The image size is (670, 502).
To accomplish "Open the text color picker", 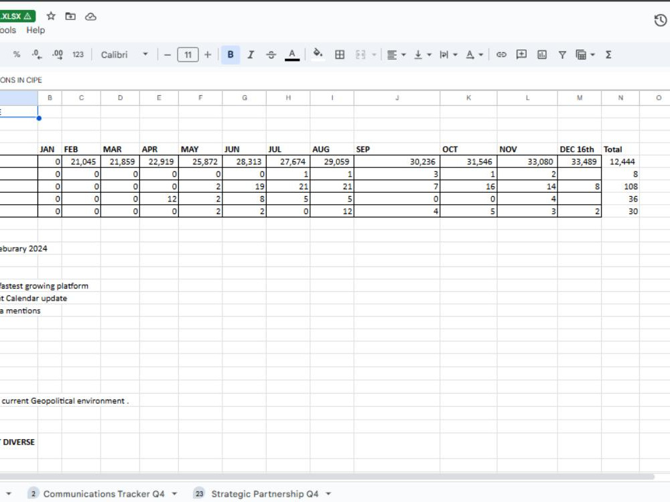I will [292, 55].
